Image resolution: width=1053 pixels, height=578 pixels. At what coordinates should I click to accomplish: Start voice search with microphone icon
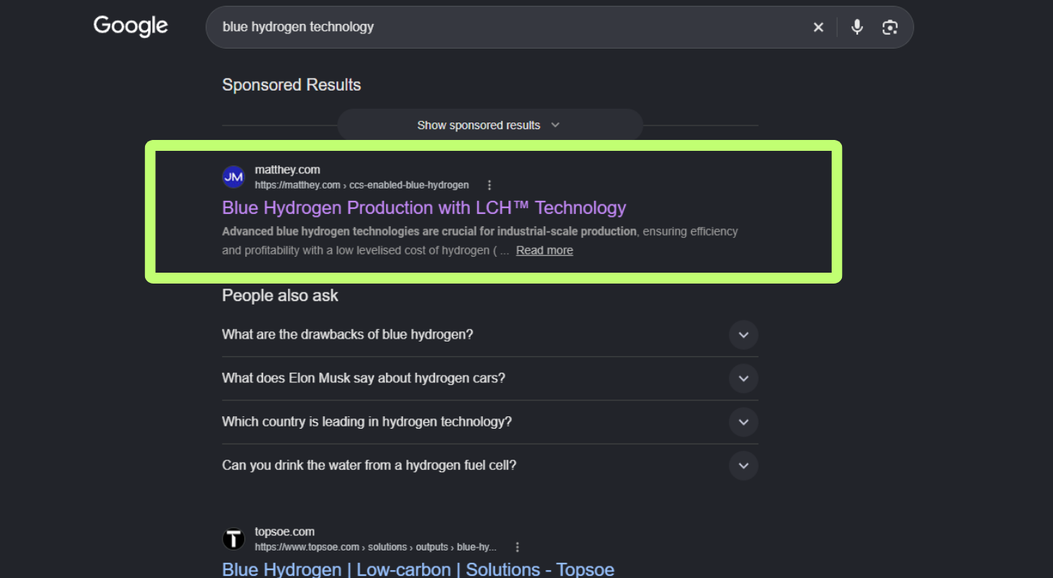tap(857, 28)
